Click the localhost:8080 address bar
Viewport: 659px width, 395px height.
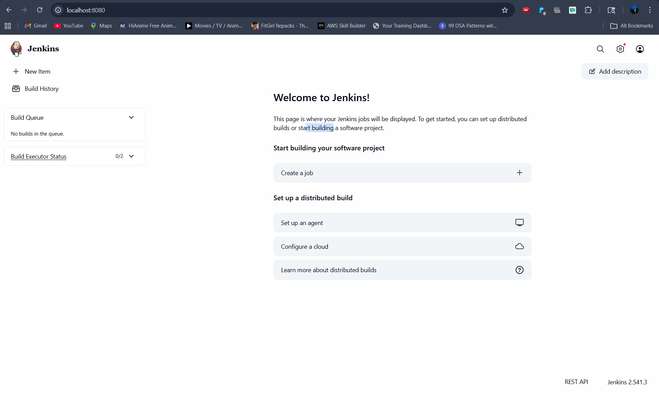click(x=282, y=10)
